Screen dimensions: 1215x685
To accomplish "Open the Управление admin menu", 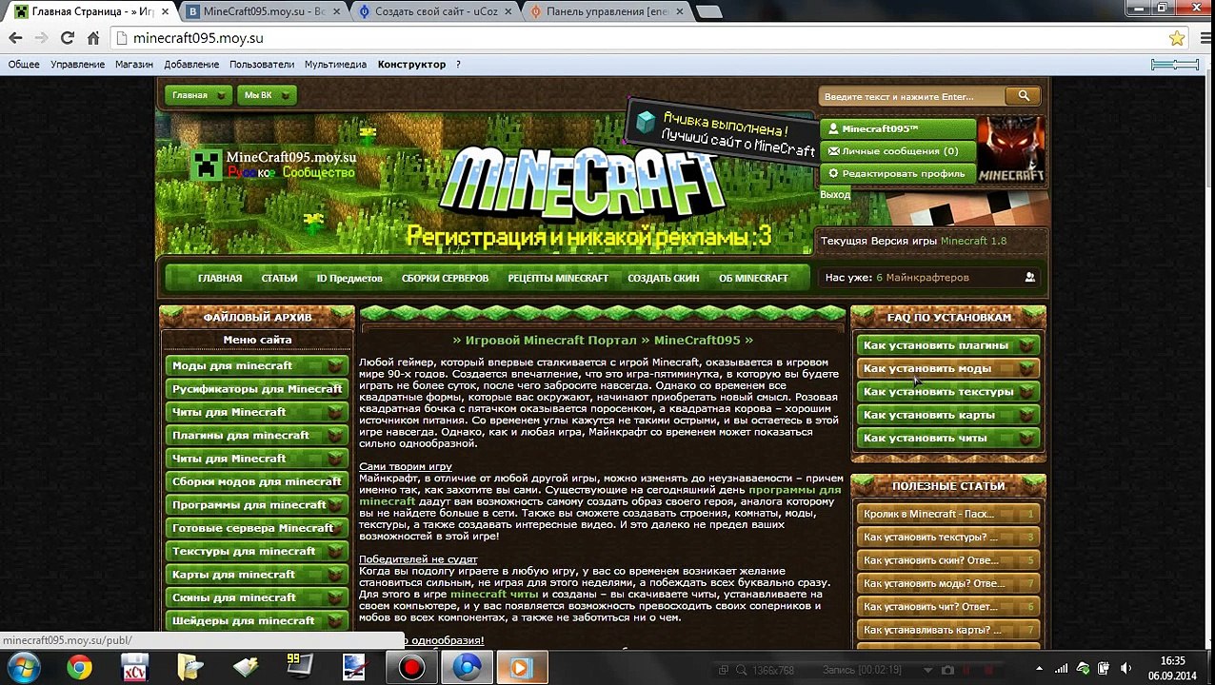I will pos(77,65).
